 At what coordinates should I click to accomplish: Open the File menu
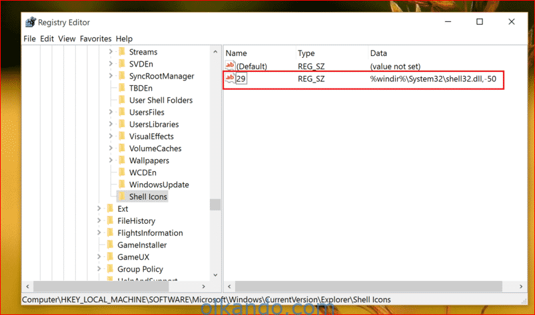click(x=29, y=39)
